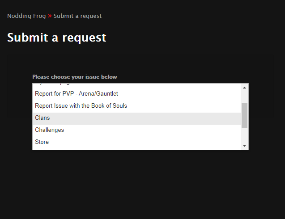Select Report for PVP - Arena/Gauntlet option
Image resolution: width=285 pixels, height=219 pixels.
[x=137, y=94]
